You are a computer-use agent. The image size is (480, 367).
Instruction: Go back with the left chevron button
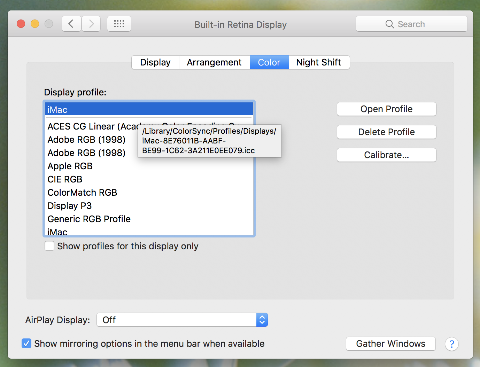pyautogui.click(x=71, y=24)
